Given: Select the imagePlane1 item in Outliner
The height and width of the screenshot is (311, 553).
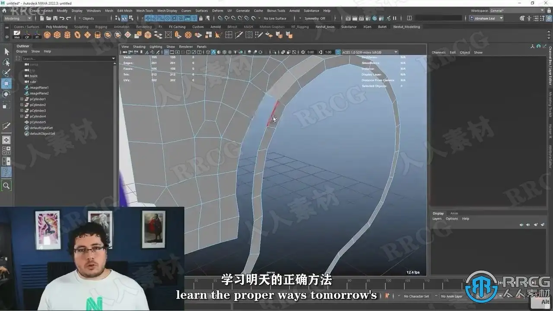Looking at the screenshot, I should coord(39,88).
